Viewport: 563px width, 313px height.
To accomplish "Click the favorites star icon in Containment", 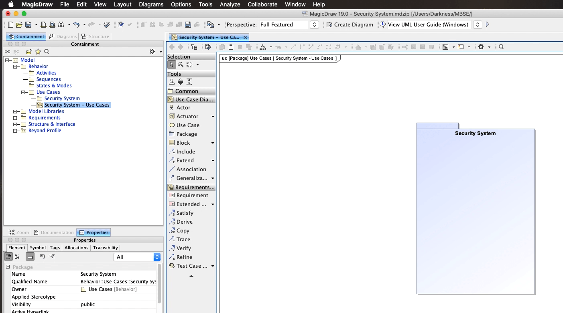I will tap(38, 52).
